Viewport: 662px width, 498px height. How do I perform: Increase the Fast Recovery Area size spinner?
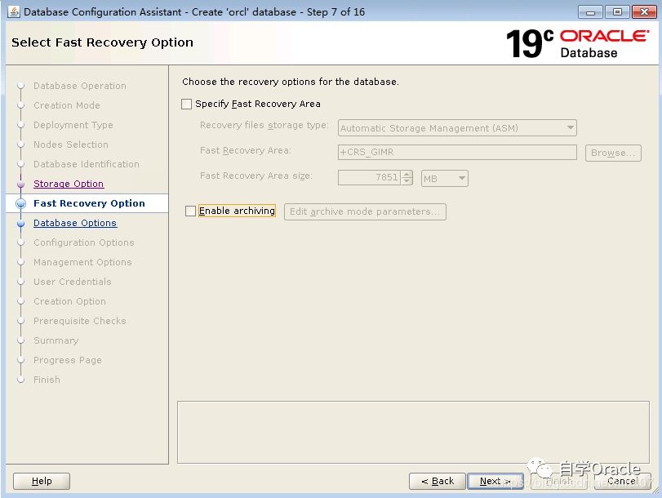[x=407, y=174]
